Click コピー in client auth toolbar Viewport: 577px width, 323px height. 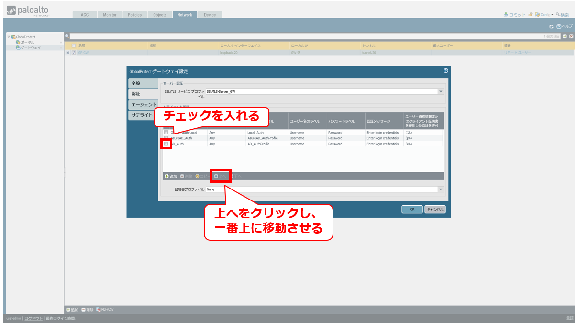click(203, 176)
